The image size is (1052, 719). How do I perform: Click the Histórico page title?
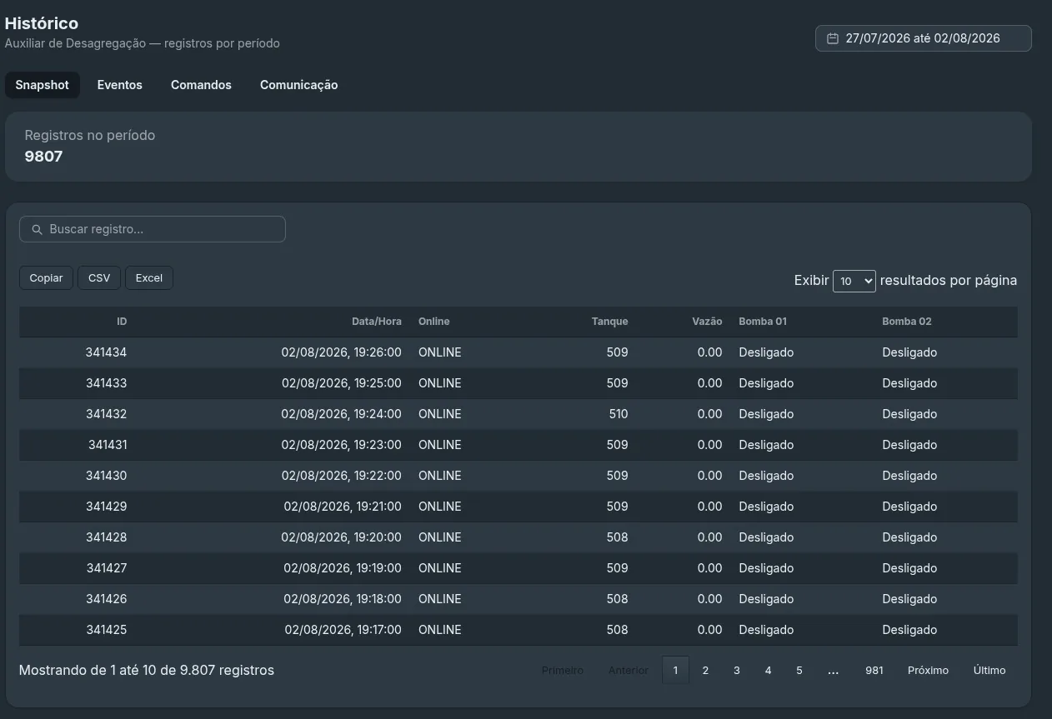(42, 23)
